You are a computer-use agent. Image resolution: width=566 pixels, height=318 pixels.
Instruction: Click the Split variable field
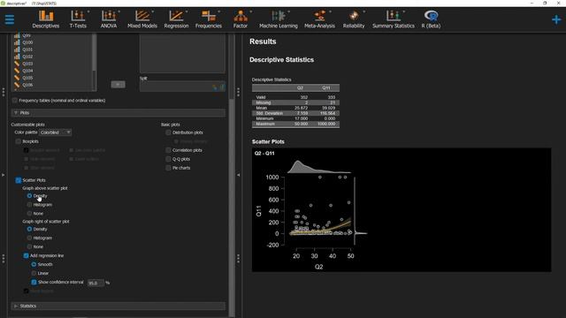[182, 87]
